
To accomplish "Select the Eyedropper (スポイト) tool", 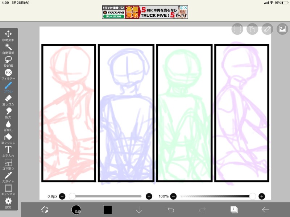I will [x=8, y=178].
